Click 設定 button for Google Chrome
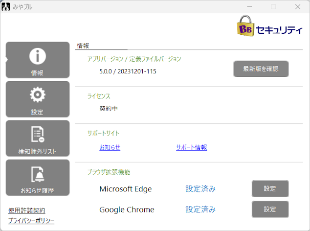Viewport: 310px width, 231px height. [270, 209]
